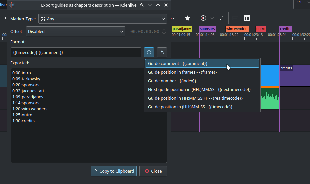Screen dimensions: 310x184
Task: Click the star favorite effects icon
Action: (x=187, y=18)
